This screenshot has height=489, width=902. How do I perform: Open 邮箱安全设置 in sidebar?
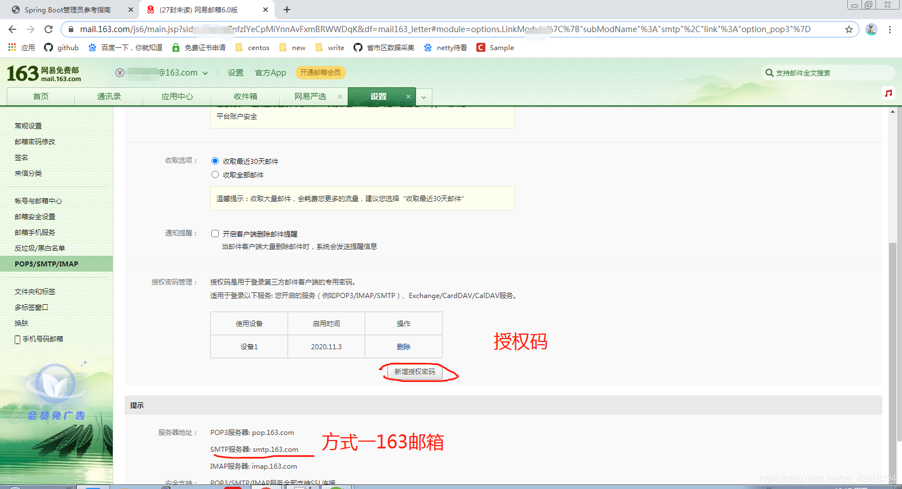click(35, 216)
